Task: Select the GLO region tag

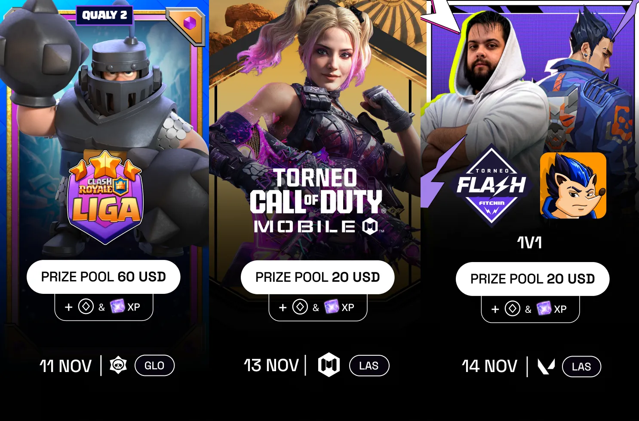Action: 154,366
